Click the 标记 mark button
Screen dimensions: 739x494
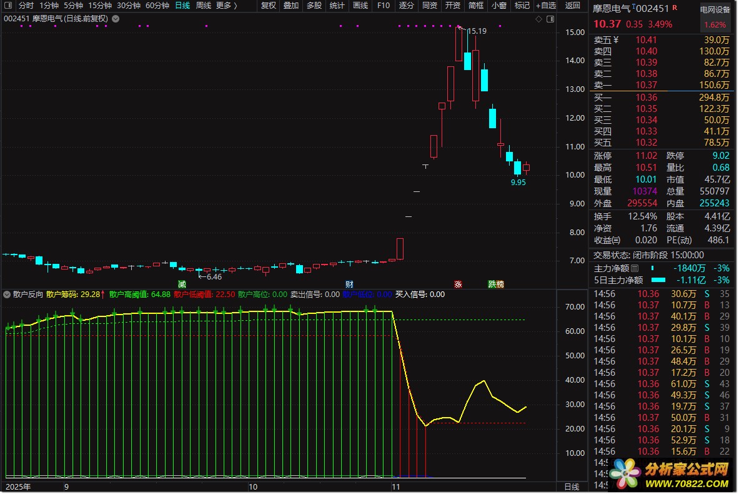[x=522, y=5]
